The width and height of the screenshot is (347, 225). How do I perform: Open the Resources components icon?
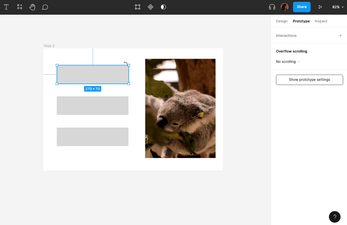[x=20, y=7]
